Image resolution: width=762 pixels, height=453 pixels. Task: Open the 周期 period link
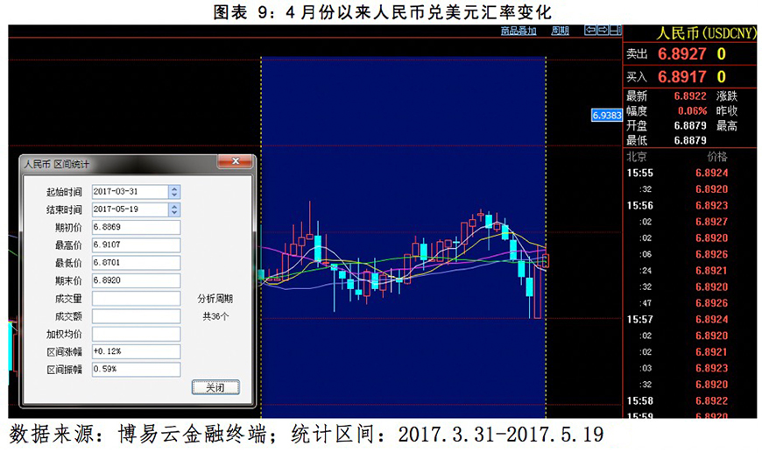(560, 31)
